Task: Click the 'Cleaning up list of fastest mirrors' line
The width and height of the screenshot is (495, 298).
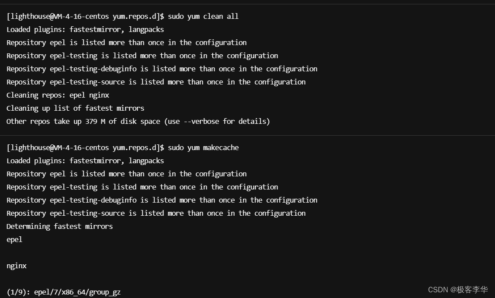Action: pyautogui.click(x=75, y=109)
